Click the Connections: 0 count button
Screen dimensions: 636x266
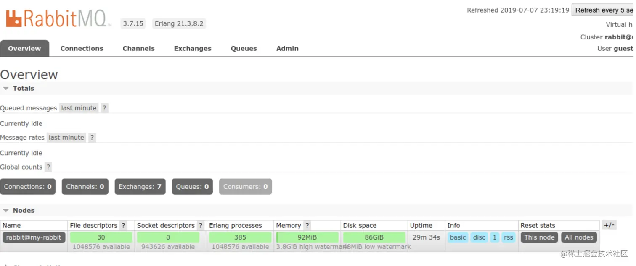pyautogui.click(x=28, y=187)
